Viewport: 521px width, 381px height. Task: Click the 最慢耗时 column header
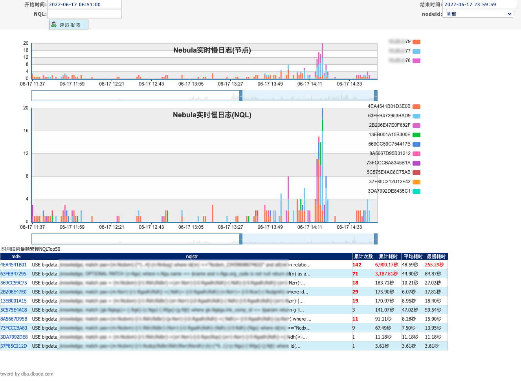(x=436, y=256)
